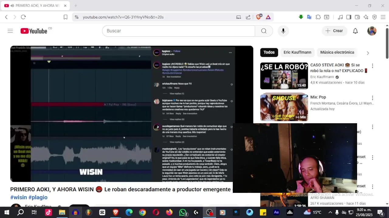
Task: Go to the YouTube home logo
Action: [x=34, y=31]
